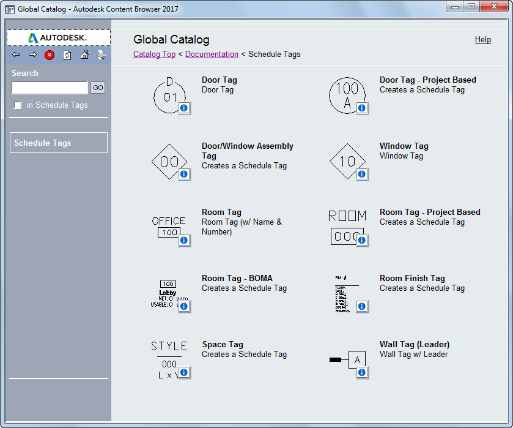Image resolution: width=513 pixels, height=428 pixels.
Task: Select the diamond 00 assembly tag thumbnail
Action: click(x=169, y=162)
